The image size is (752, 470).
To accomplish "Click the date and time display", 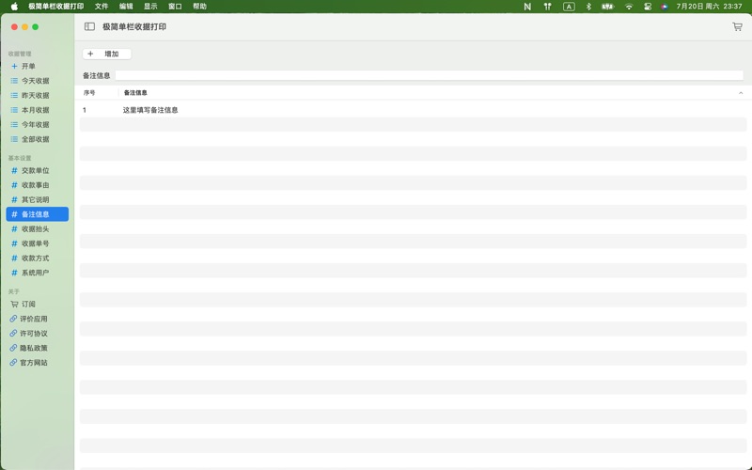I will coord(709,7).
